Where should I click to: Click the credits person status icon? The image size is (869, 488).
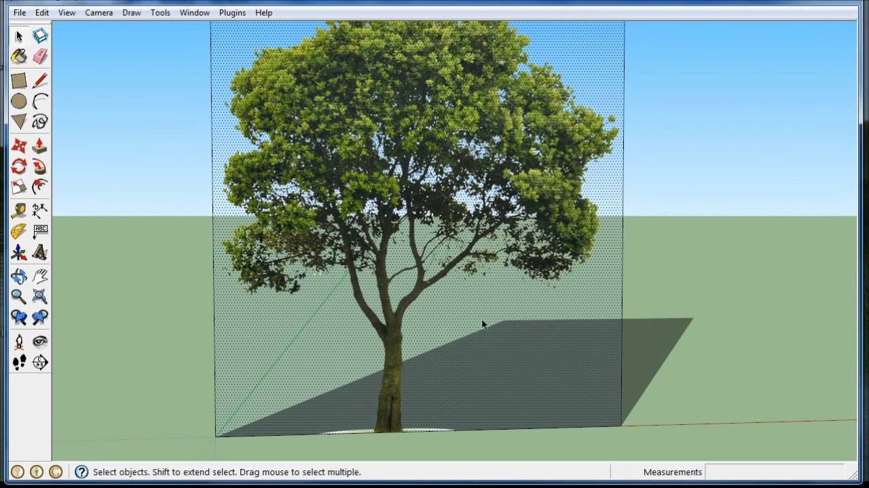point(37,472)
